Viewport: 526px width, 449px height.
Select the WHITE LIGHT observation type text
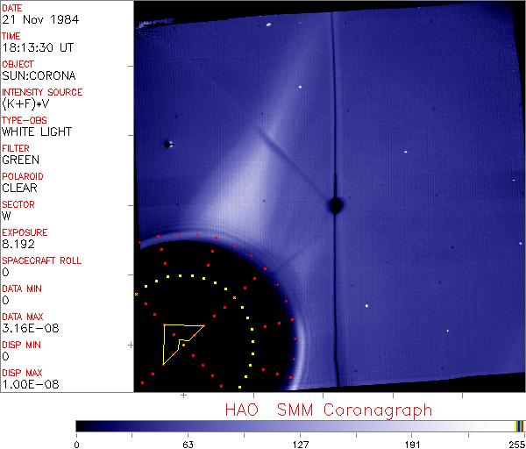tap(37, 132)
